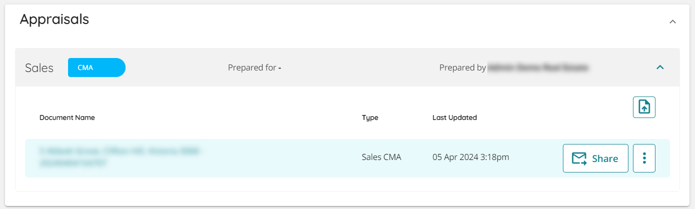Select the highlighted document row
Screen dimensions: 695x209
click(347, 158)
